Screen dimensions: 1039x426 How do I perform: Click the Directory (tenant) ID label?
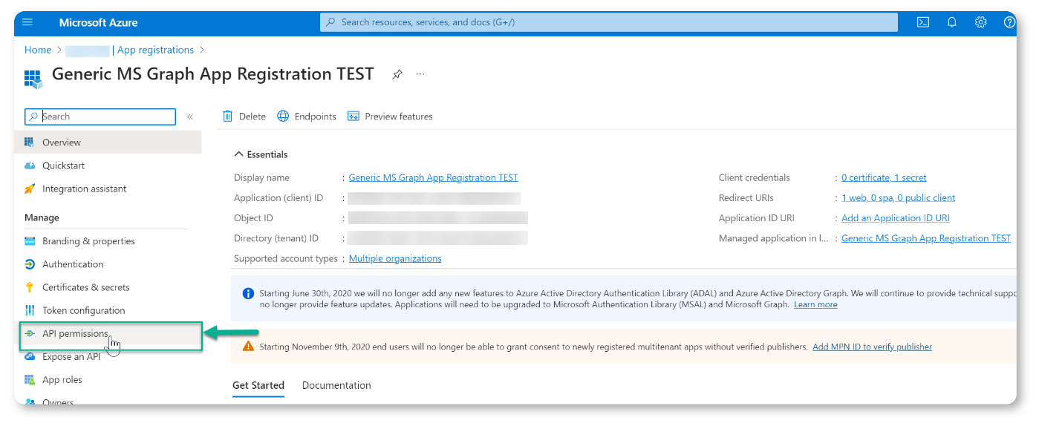click(276, 238)
